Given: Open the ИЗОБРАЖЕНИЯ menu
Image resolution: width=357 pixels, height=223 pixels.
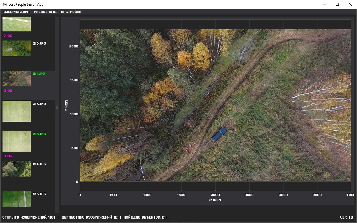Looking at the screenshot, I should tap(16, 12).
